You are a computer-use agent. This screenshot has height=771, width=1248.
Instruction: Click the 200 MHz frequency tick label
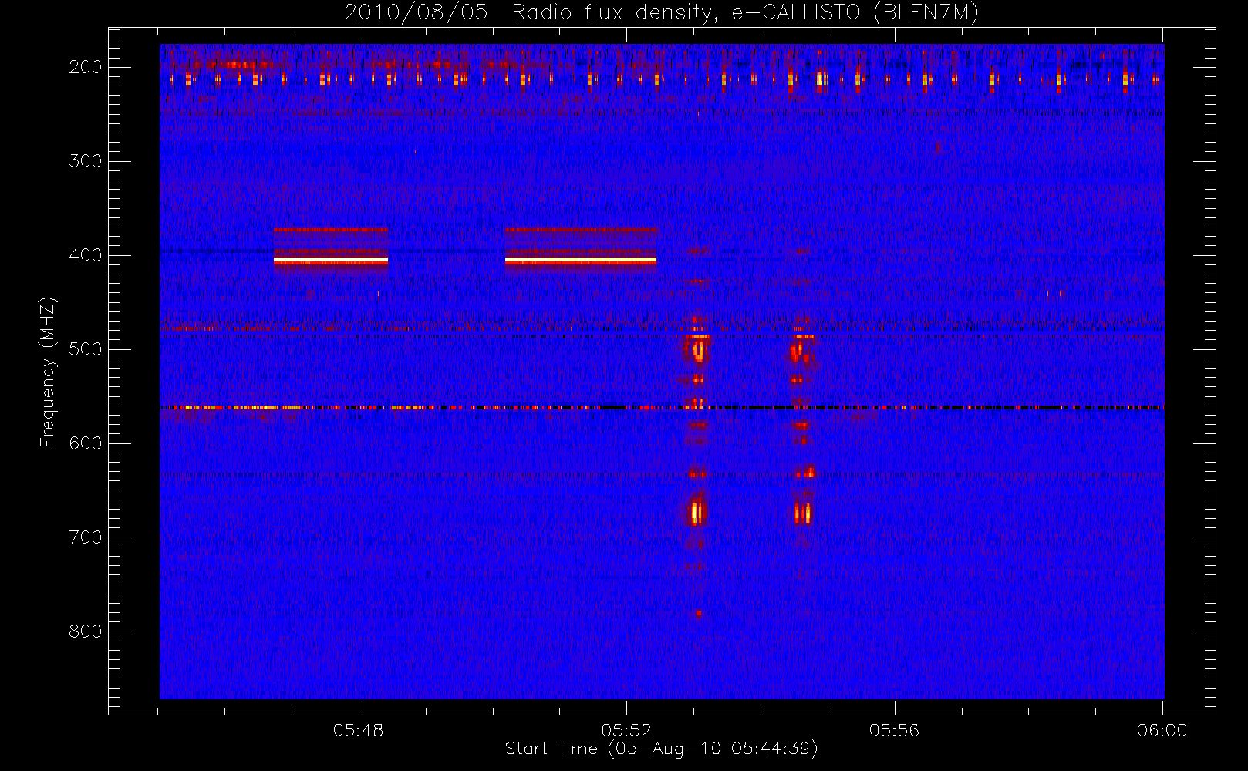pyautogui.click(x=86, y=67)
